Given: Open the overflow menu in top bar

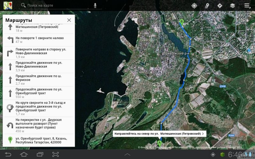Looking at the screenshot, I should [x=247, y=5].
